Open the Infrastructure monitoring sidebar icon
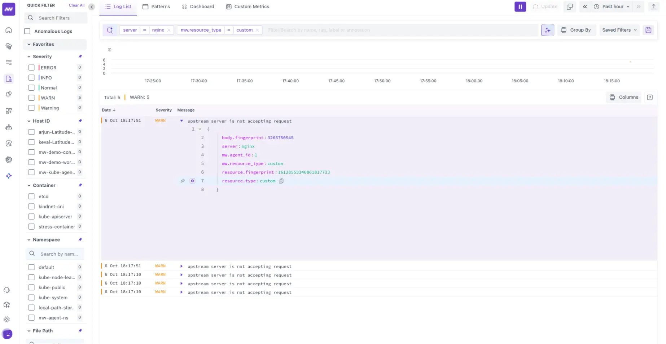Viewport: 666px width, 344px height. 8,46
